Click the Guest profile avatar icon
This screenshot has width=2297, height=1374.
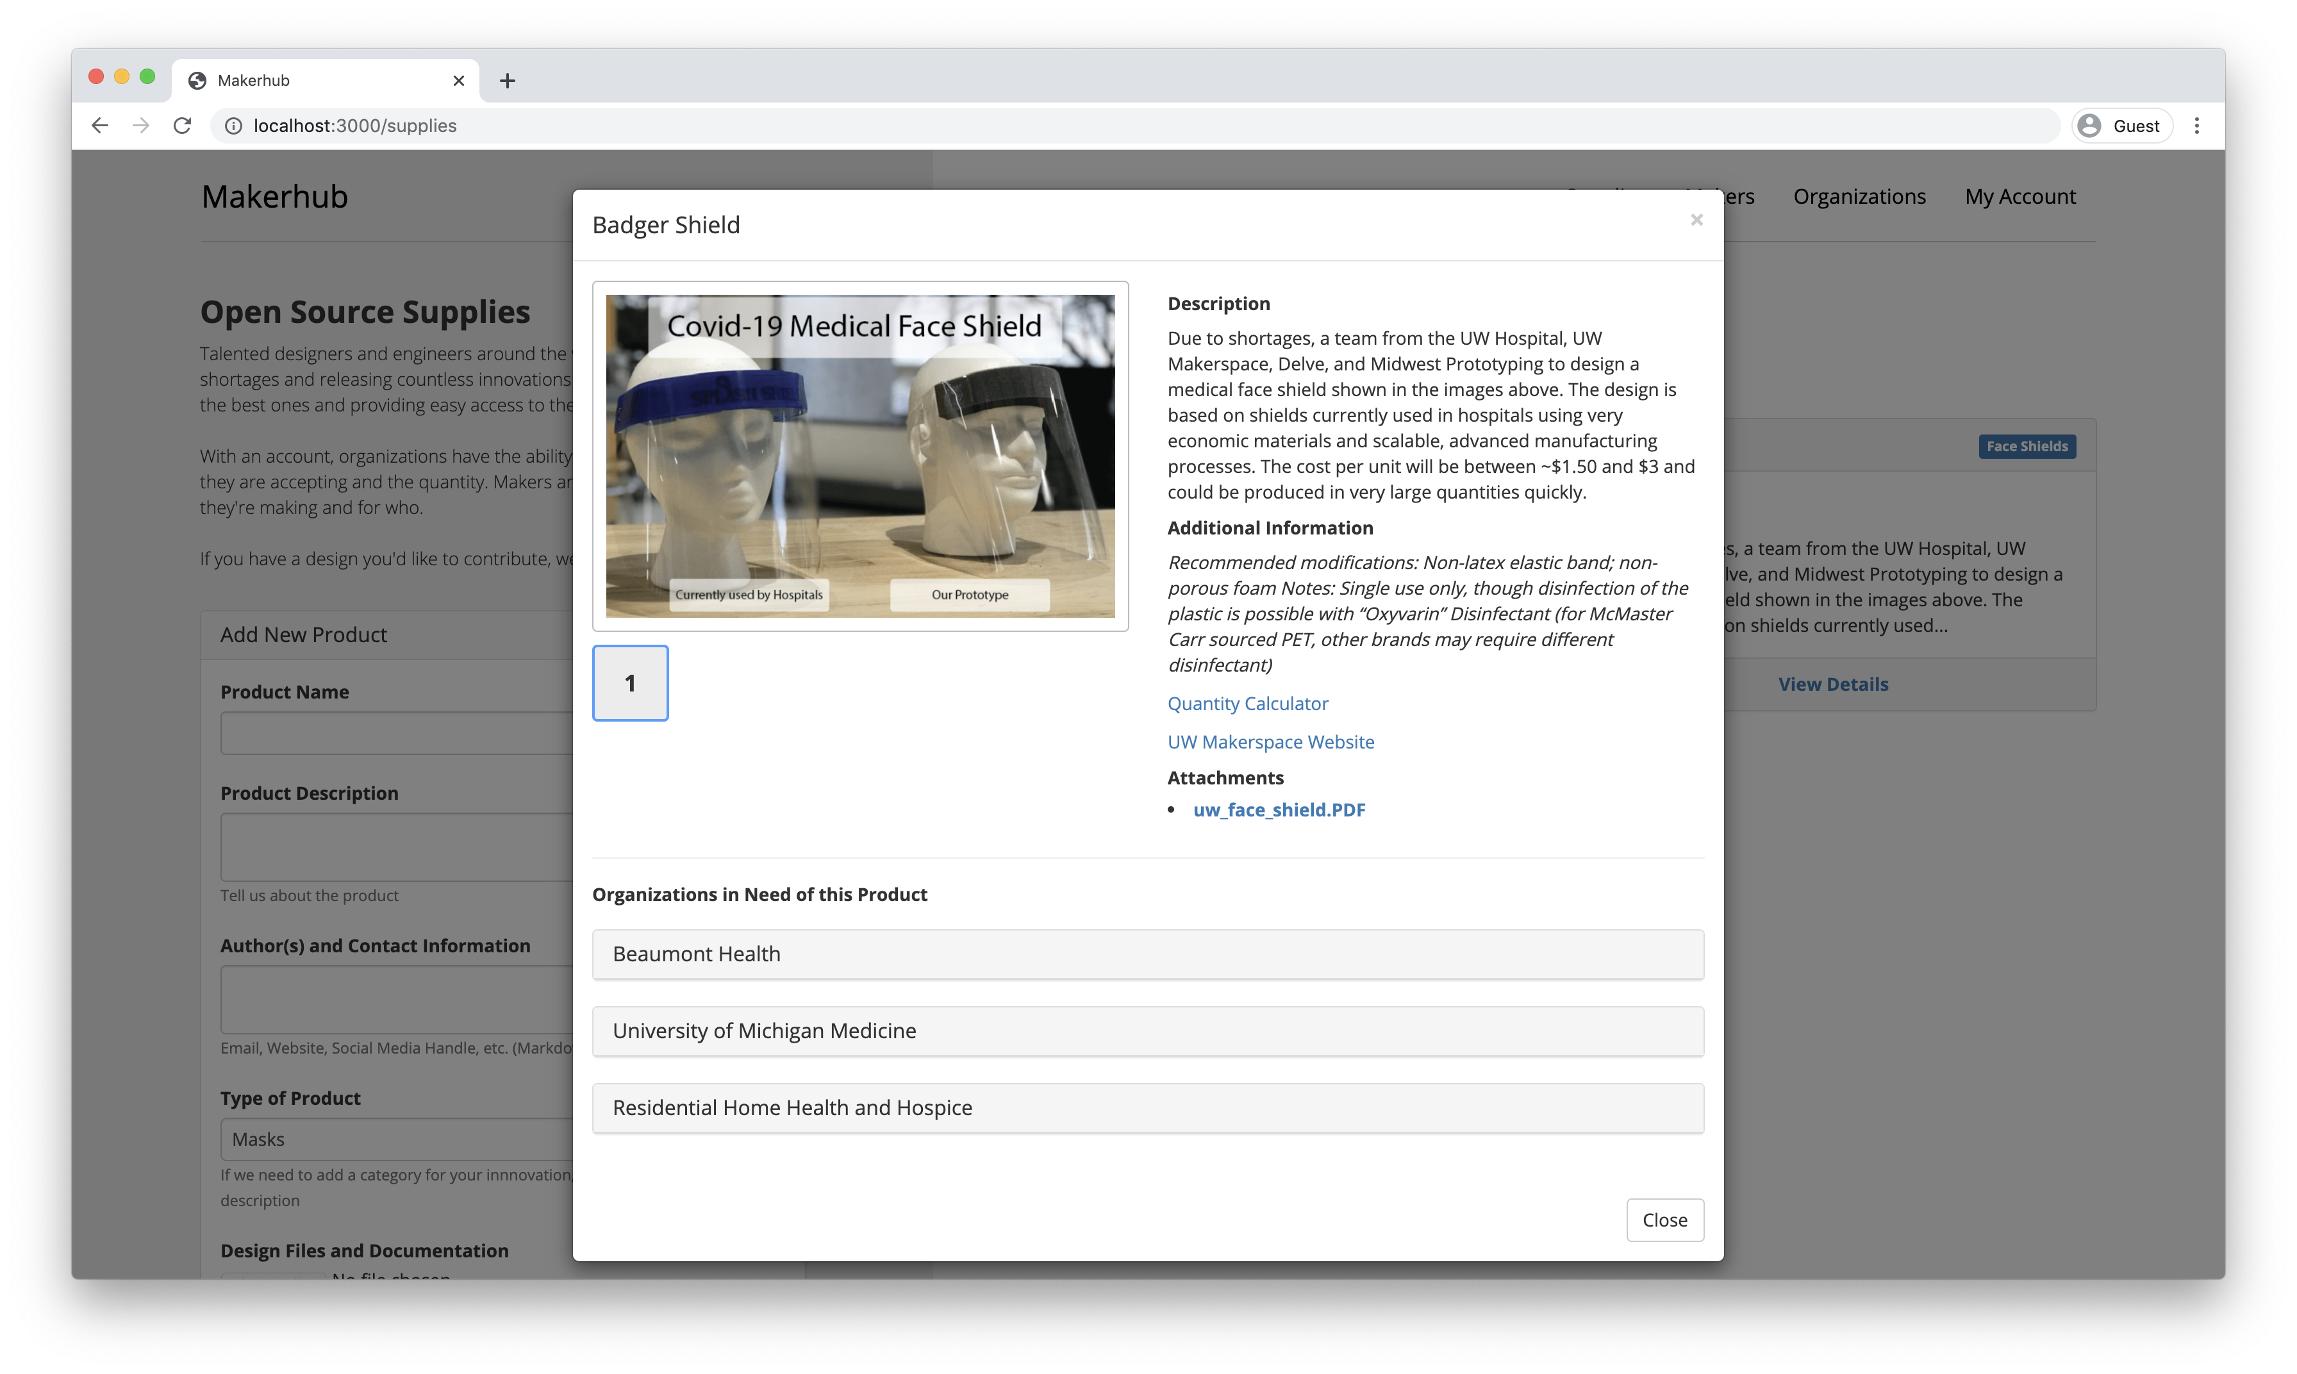pyautogui.click(x=2089, y=126)
